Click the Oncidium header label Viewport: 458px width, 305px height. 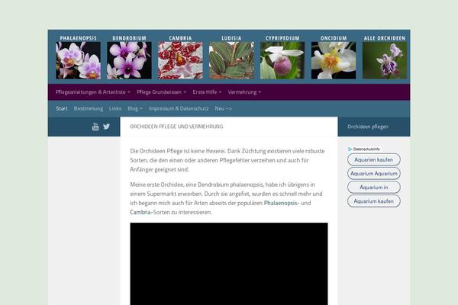[x=334, y=38]
